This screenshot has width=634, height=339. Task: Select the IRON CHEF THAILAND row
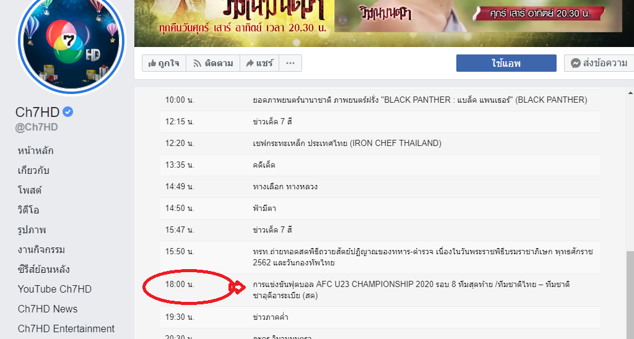(380, 144)
